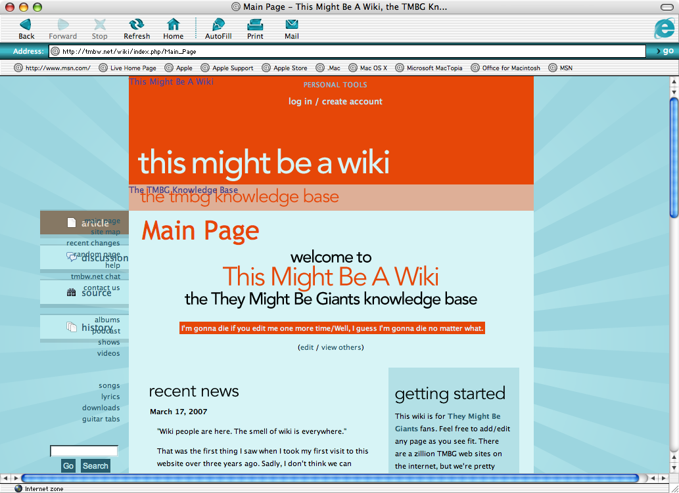Image resolution: width=679 pixels, height=493 pixels.
Task: Click the edit link under the quote
Action: click(x=307, y=347)
